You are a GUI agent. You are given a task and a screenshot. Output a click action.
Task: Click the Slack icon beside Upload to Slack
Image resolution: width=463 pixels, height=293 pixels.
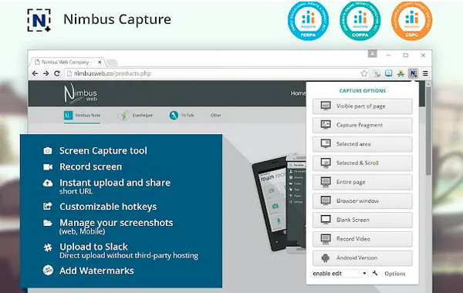(x=48, y=248)
